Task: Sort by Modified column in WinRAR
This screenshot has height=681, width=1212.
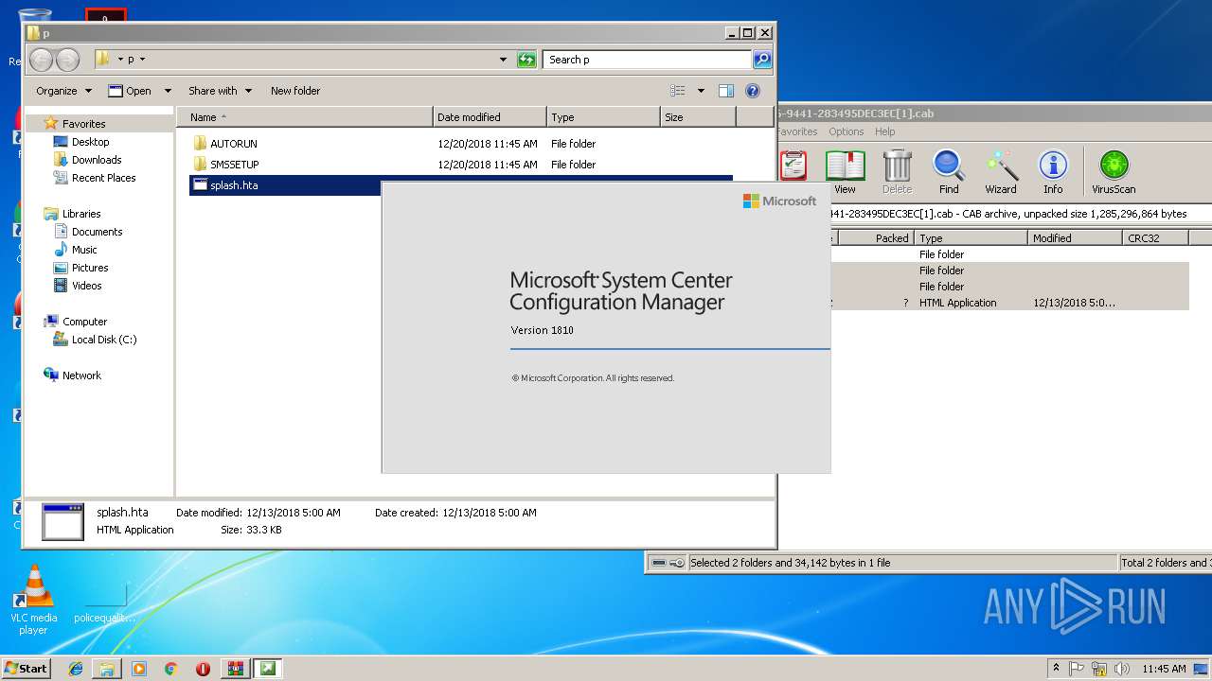Action: coord(1075,238)
